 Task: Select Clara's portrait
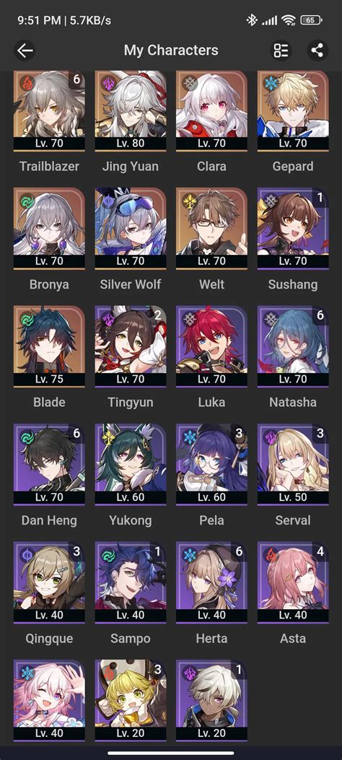coord(211,110)
